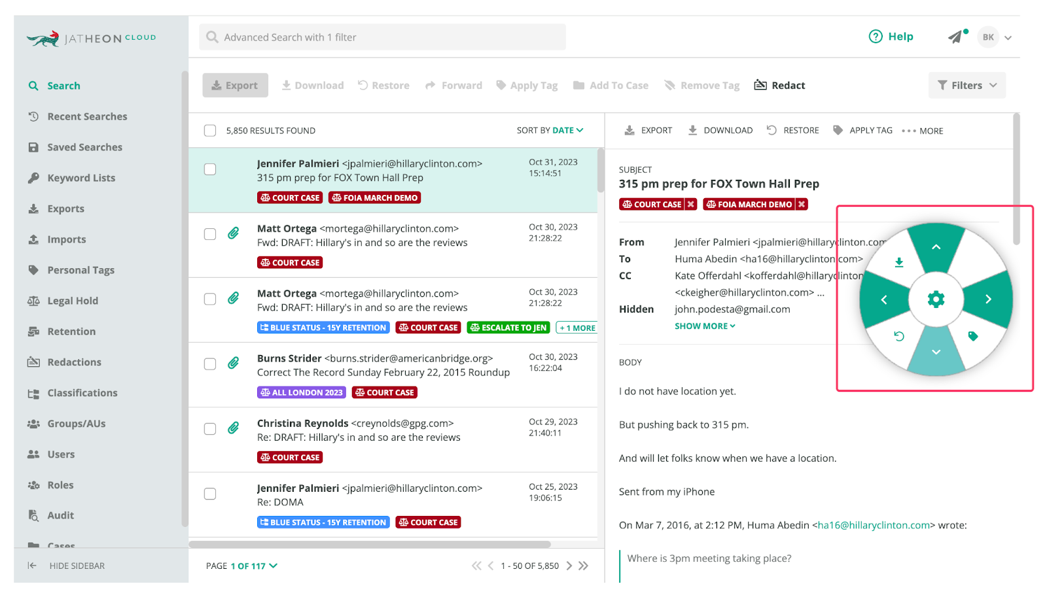
Task: Click Restore in the top toolbar
Action: point(383,85)
